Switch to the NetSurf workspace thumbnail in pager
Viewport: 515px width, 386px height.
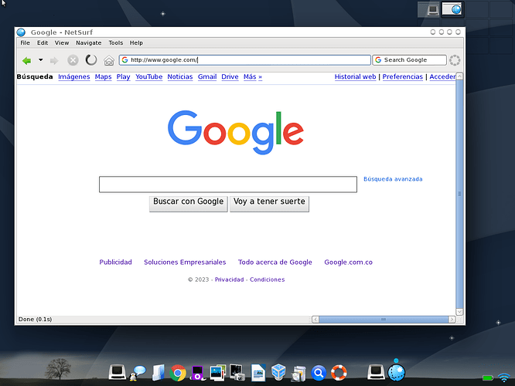tap(452, 9)
